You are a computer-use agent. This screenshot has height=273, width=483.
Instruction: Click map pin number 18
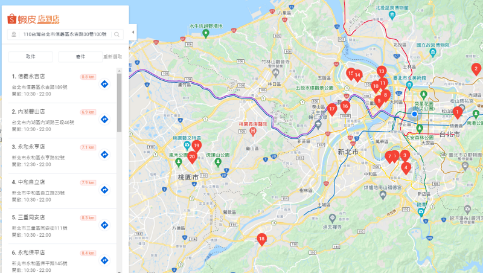[261, 239]
